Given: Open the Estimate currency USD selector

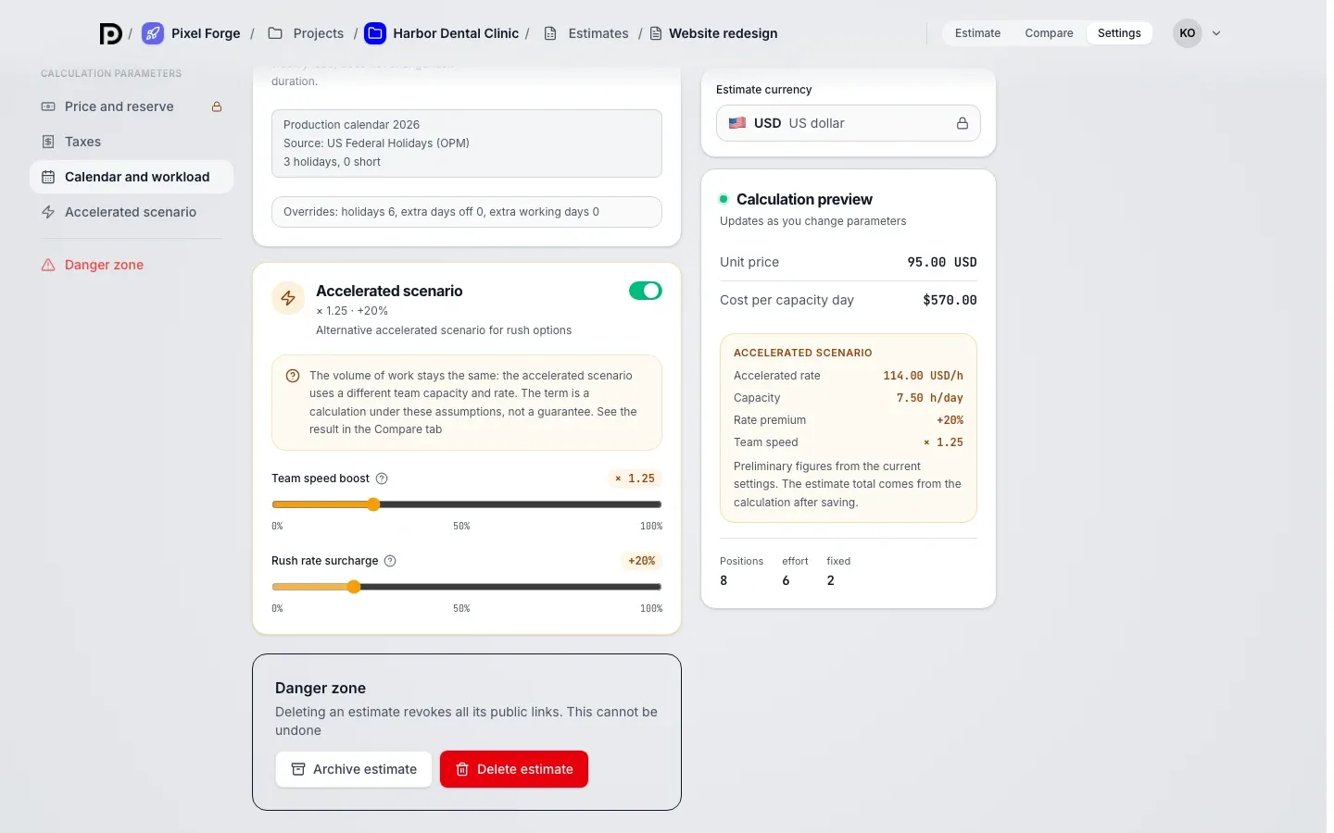Looking at the screenshot, I should [x=849, y=123].
